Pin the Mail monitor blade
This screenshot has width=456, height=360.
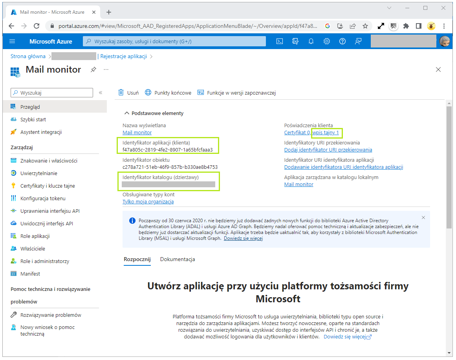click(93, 69)
